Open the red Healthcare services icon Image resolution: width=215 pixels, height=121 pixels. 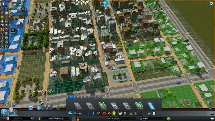[104, 114]
